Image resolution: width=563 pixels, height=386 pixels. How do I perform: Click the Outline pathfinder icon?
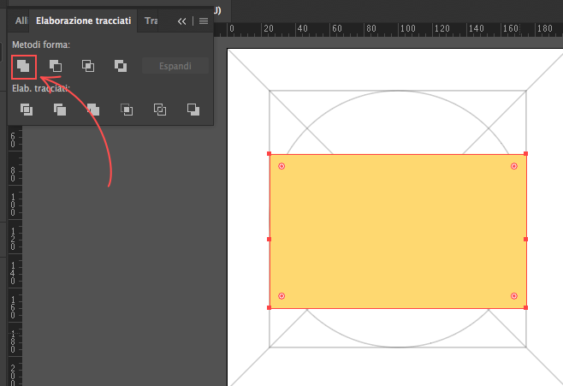point(160,110)
